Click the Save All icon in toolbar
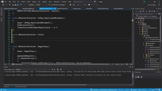 pyautogui.click(x=18, y=5)
